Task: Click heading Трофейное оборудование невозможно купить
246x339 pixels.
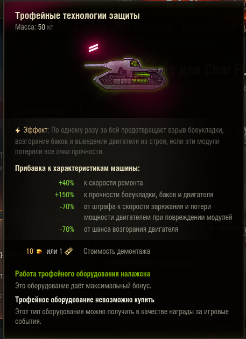Action: (85, 300)
